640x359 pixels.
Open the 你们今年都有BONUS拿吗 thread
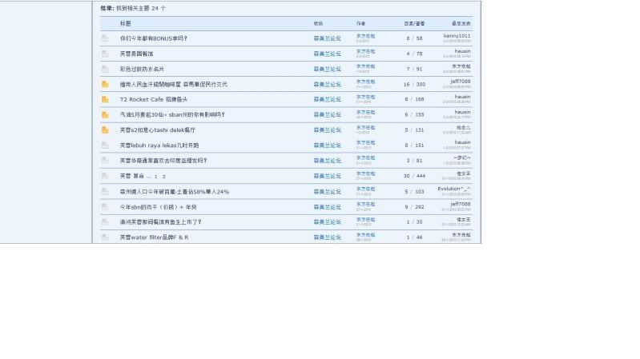point(154,38)
